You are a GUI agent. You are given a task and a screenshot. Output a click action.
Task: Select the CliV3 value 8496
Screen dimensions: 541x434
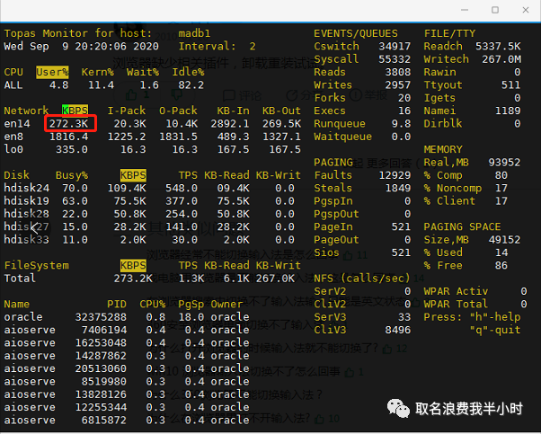pyautogui.click(x=398, y=330)
